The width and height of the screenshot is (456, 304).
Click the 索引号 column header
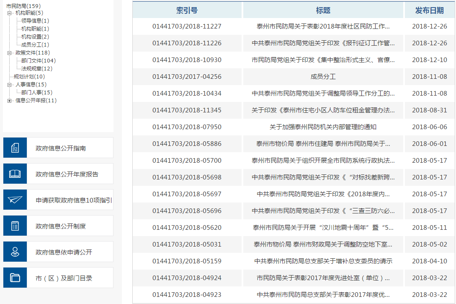coord(187,10)
